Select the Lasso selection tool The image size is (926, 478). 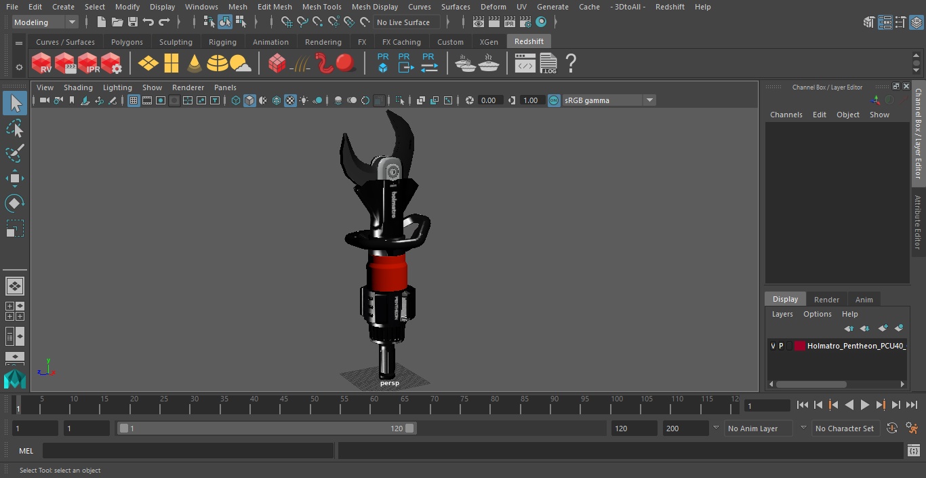(x=14, y=128)
